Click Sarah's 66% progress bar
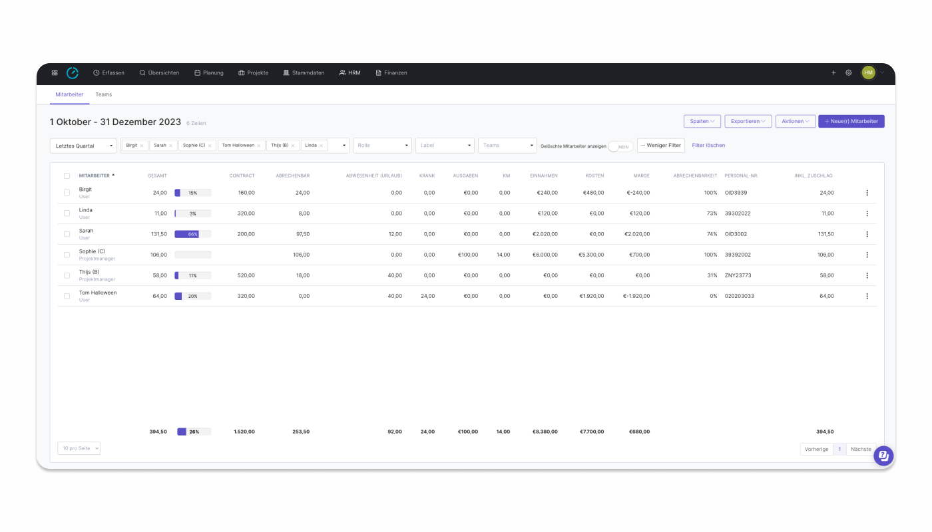This screenshot has width=932, height=532. tap(192, 234)
